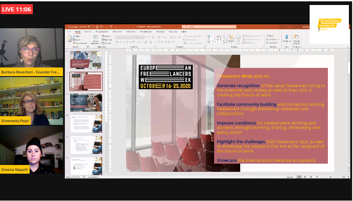
Task: Click the undo arrow in quick access toolbar
Action: 101,27
